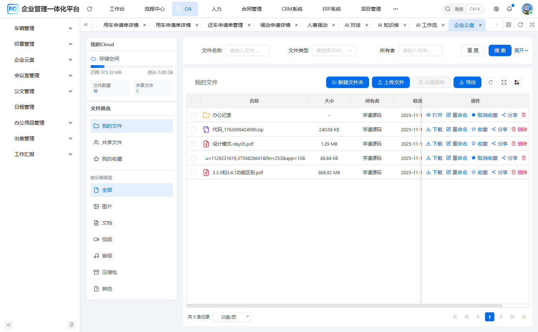The height and width of the screenshot is (332, 538).
Task: Open the 文件类型 dropdown
Action: 334,50
